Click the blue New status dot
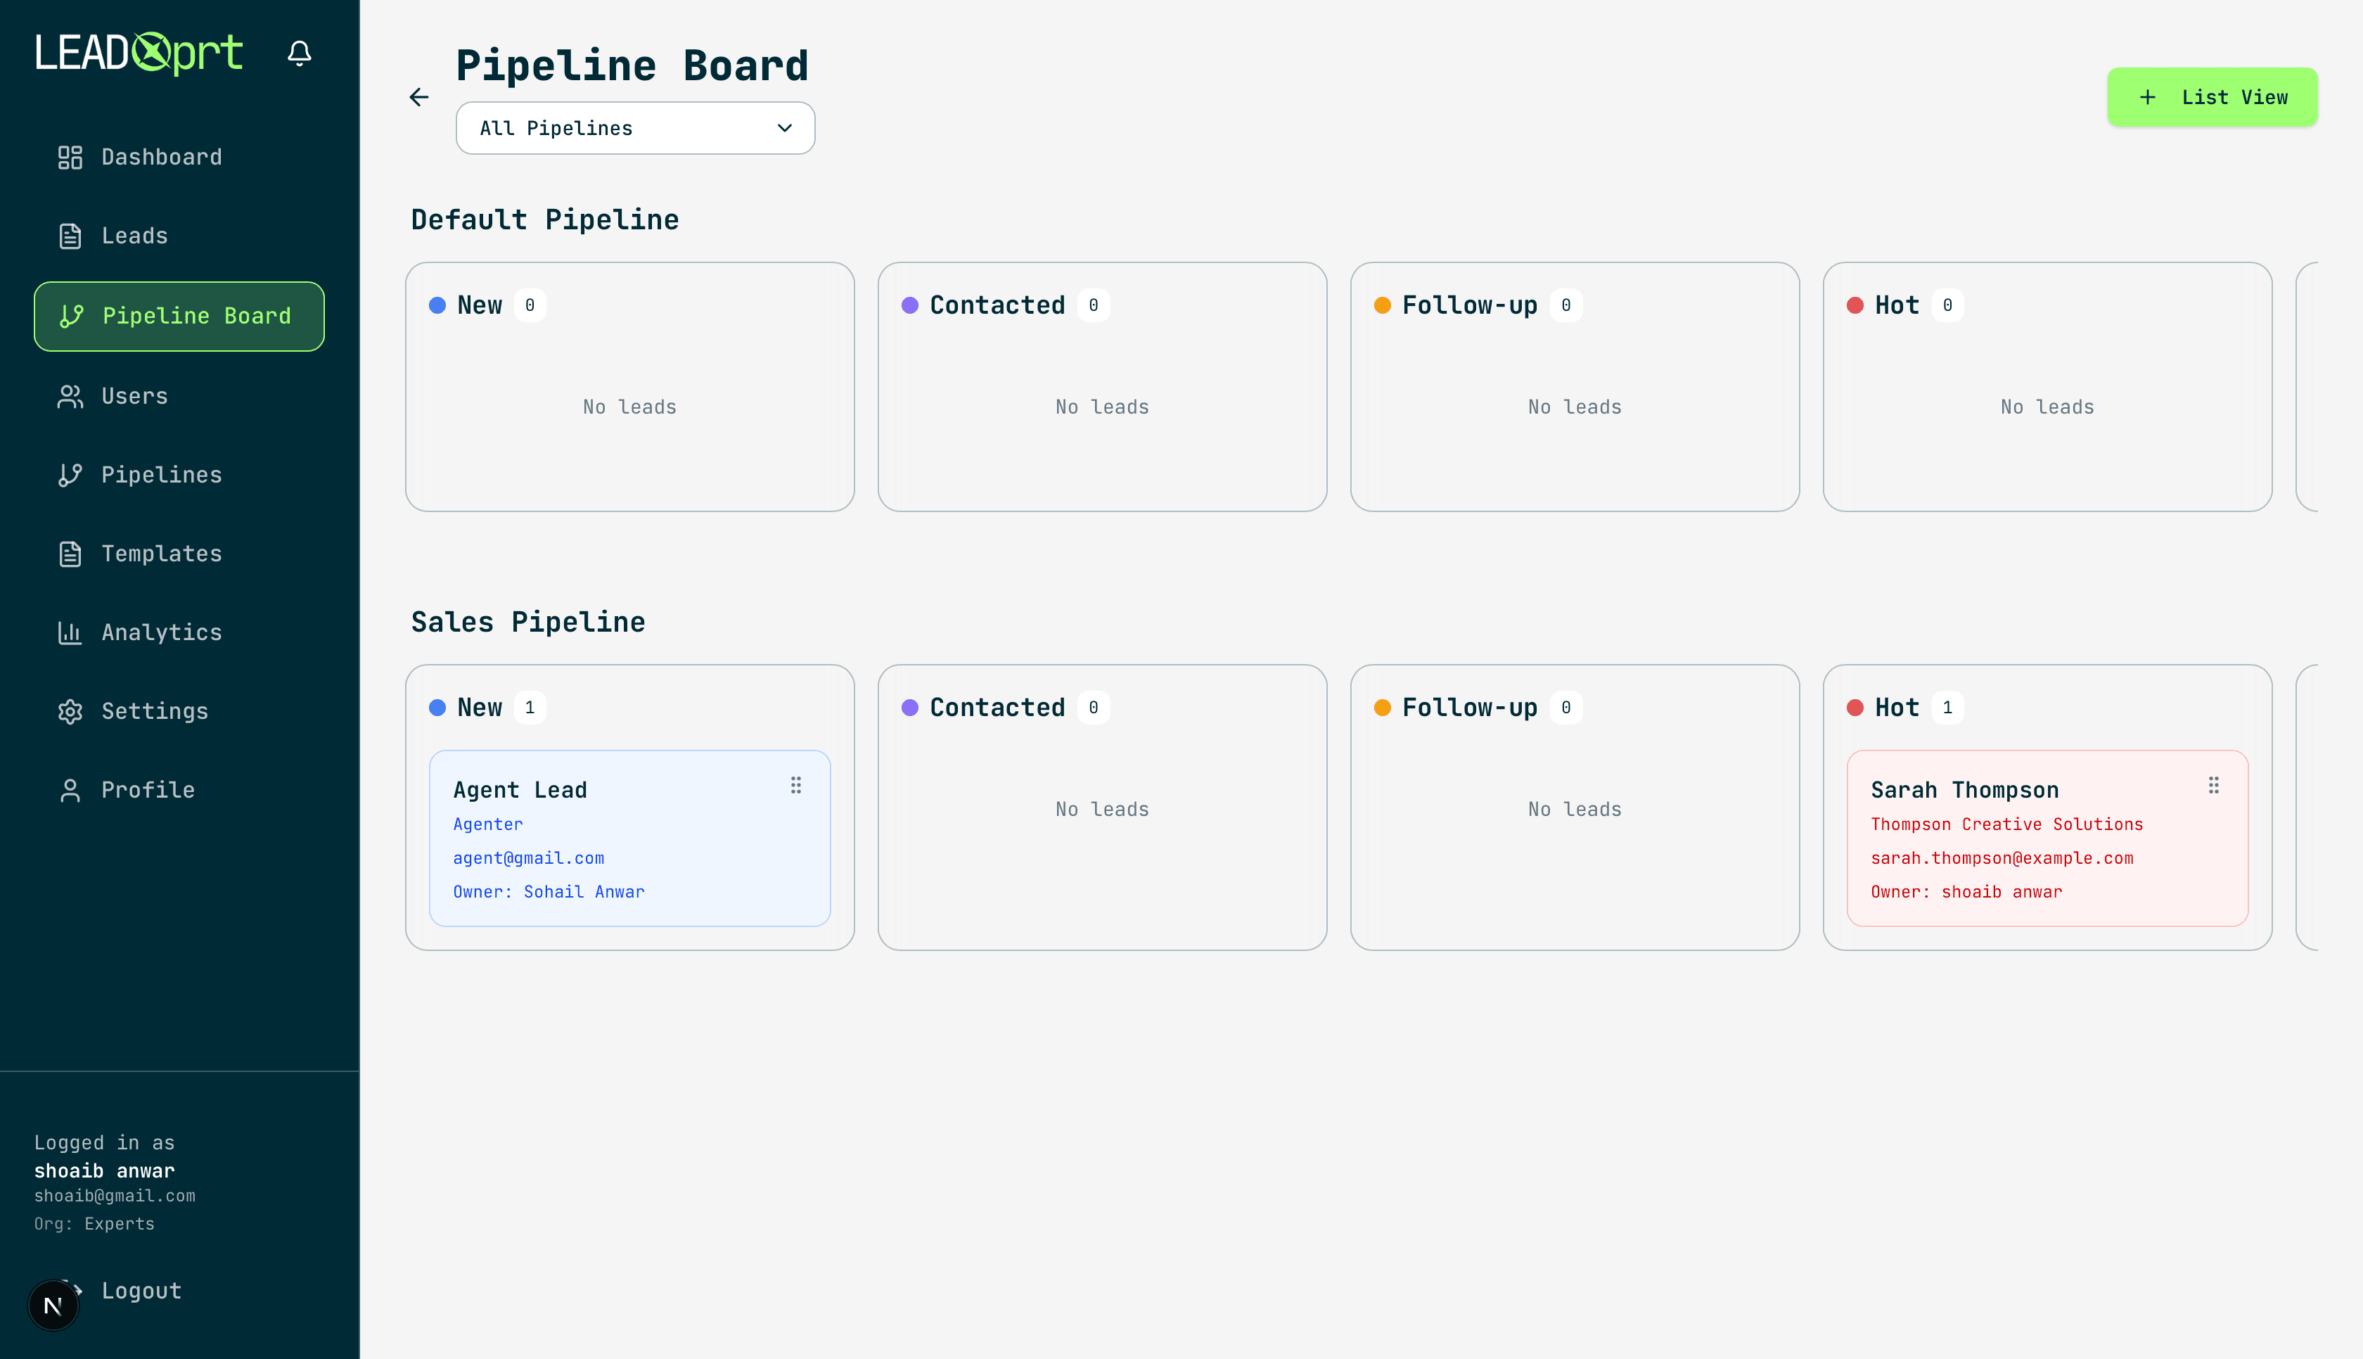Image resolution: width=2363 pixels, height=1359 pixels. pyautogui.click(x=437, y=305)
